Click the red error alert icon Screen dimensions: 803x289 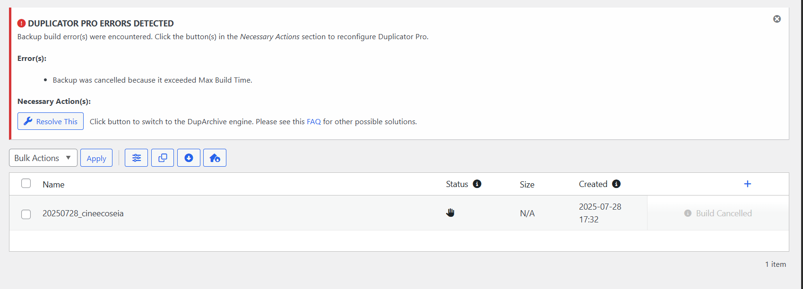click(x=21, y=23)
